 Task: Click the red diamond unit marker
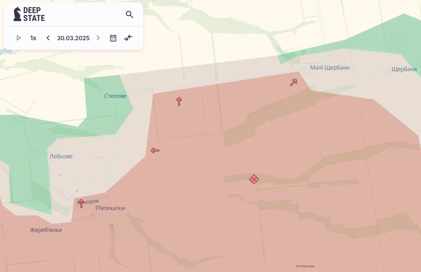coord(254,179)
